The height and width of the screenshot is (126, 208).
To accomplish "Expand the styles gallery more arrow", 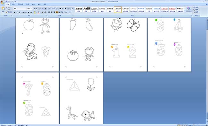I will [185, 11].
